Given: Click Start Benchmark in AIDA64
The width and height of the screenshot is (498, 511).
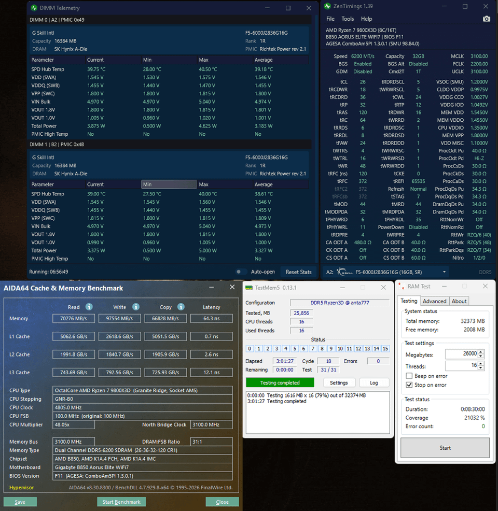Looking at the screenshot, I should coord(121,502).
